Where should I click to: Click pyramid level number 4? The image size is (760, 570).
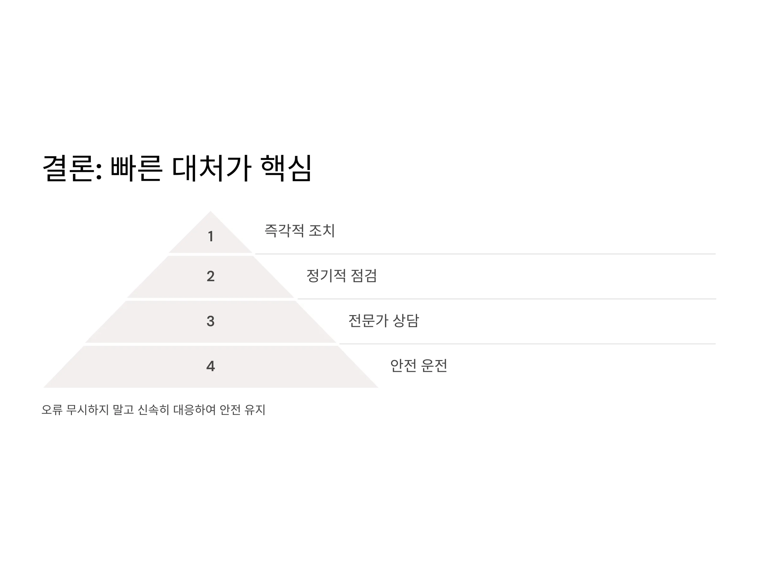point(211,366)
